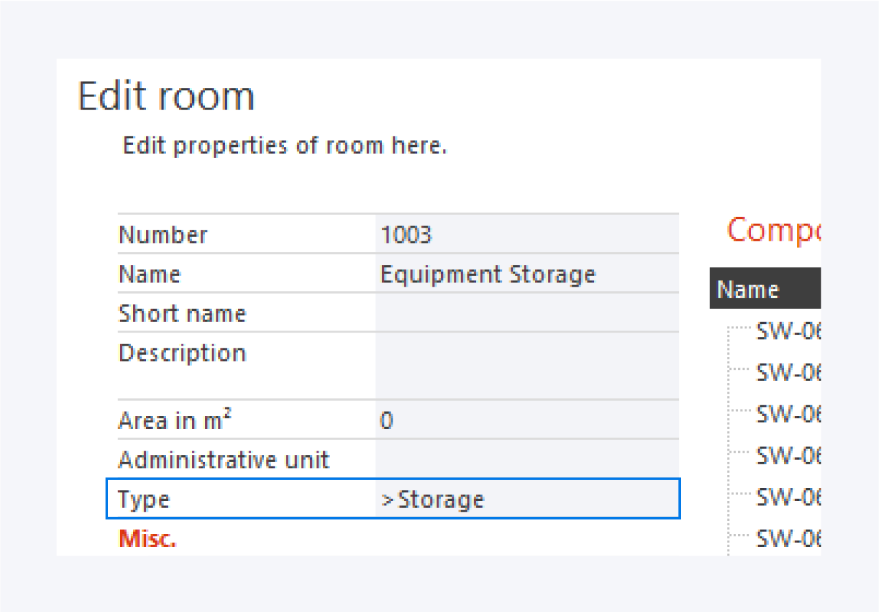Select the topmost SW-06 tree entry
Screen dimensions: 879x612
click(788, 331)
